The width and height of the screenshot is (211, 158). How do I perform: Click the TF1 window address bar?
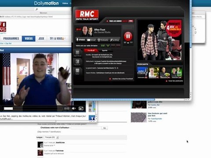36,17
